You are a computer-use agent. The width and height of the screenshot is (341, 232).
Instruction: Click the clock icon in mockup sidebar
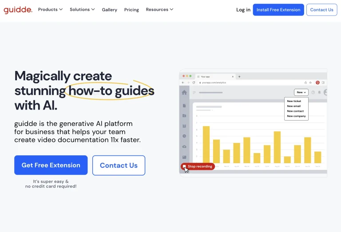pyautogui.click(x=184, y=136)
